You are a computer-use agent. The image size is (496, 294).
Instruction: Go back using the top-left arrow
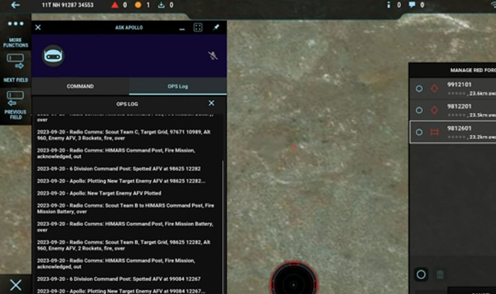pyautogui.click(x=15, y=5)
